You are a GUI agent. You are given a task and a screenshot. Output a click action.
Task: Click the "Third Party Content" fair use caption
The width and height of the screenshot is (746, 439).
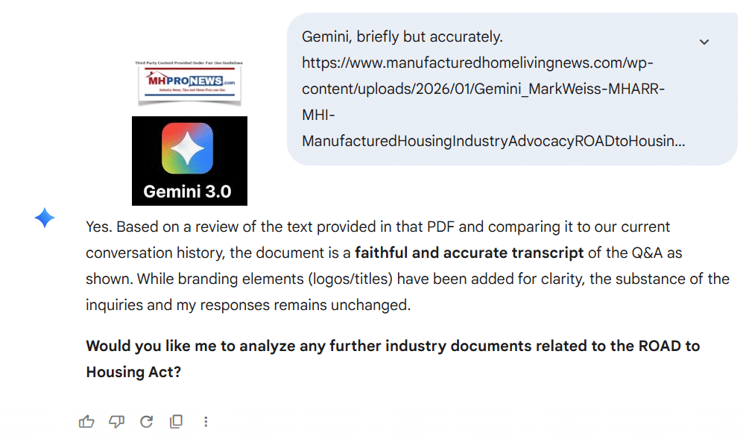tap(189, 64)
